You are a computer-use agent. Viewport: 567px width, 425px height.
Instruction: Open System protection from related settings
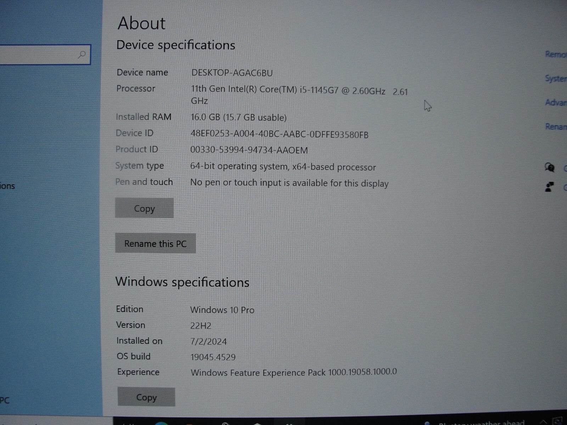coord(557,79)
